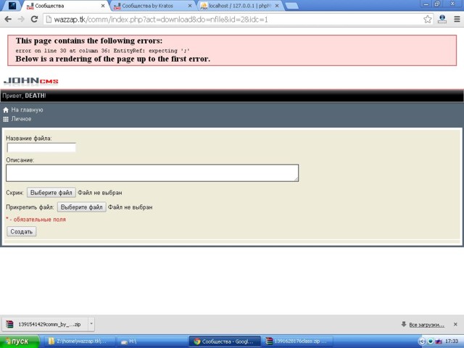Viewport: 464px width, 348px height.
Task: Click the download extension icon beside the star
Action: [442, 20]
